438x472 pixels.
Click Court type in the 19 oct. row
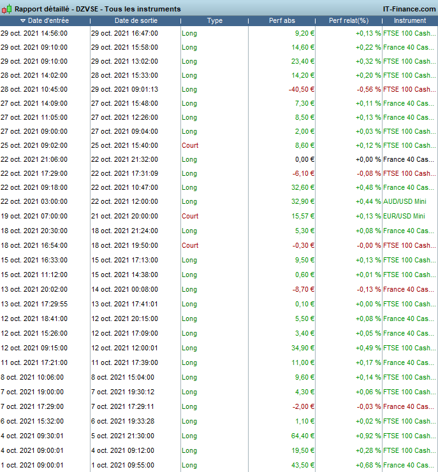pyautogui.click(x=190, y=216)
